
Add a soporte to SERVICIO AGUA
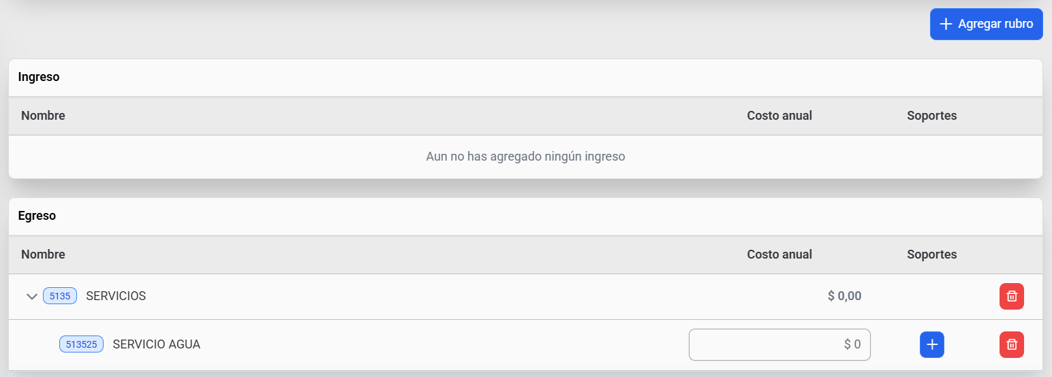click(x=931, y=345)
